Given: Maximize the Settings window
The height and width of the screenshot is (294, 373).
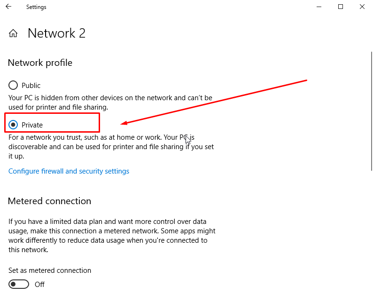Looking at the screenshot, I should [x=341, y=7].
